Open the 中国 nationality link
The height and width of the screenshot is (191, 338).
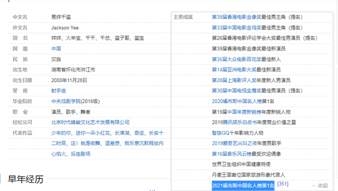pos(56,48)
